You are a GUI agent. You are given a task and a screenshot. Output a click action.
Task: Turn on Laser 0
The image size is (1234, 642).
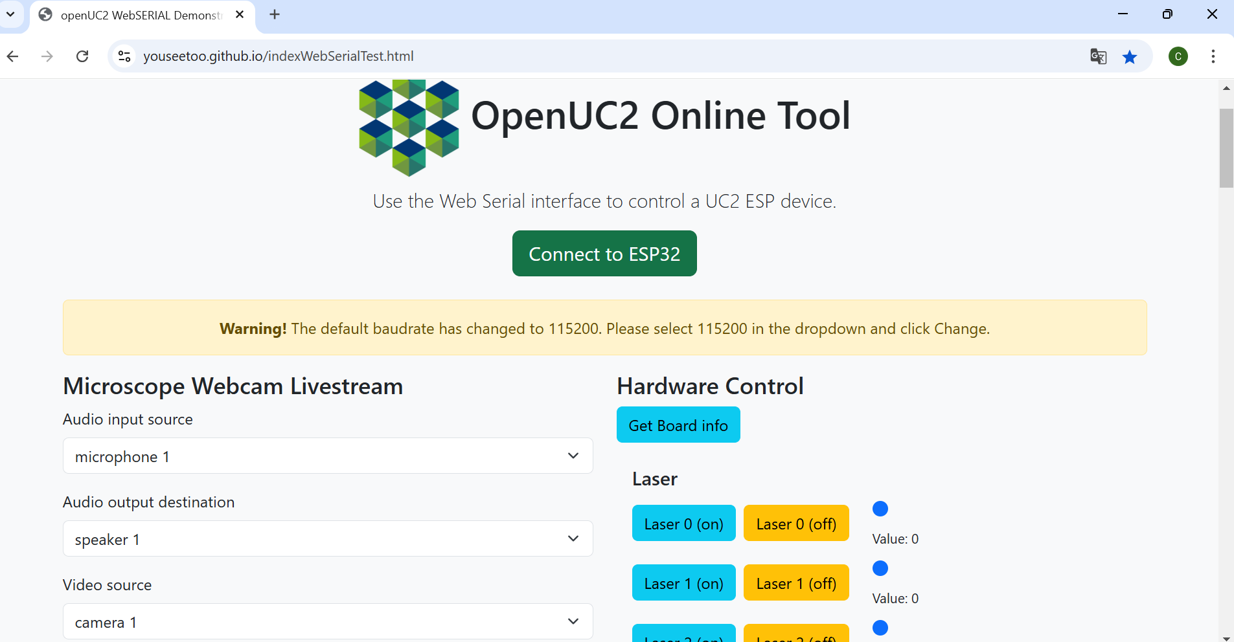tap(683, 524)
